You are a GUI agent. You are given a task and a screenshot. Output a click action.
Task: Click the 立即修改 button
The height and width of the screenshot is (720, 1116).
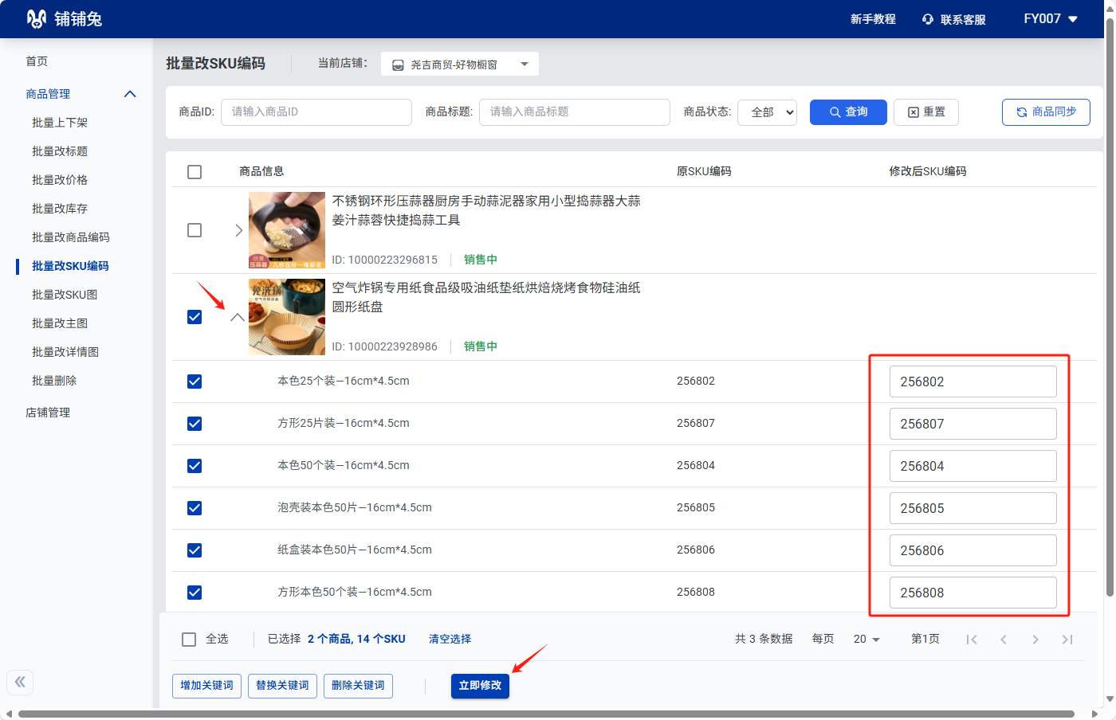point(480,686)
